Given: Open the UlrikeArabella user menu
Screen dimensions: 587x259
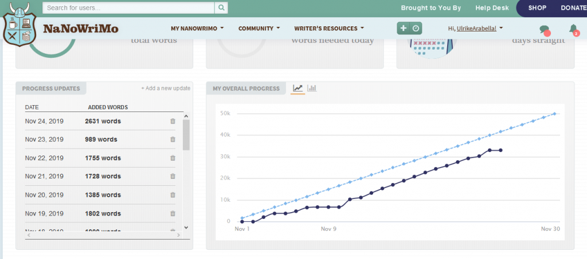Looking at the screenshot, I should (x=475, y=29).
